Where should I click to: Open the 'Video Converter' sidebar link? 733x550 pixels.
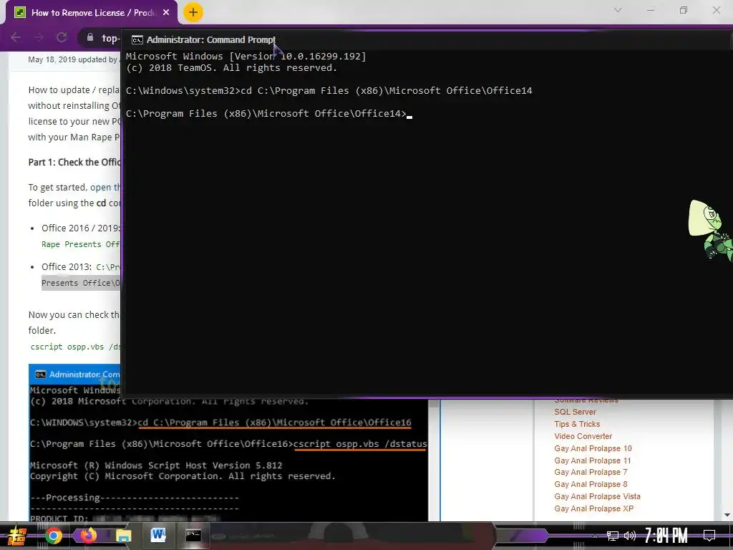[x=583, y=436]
